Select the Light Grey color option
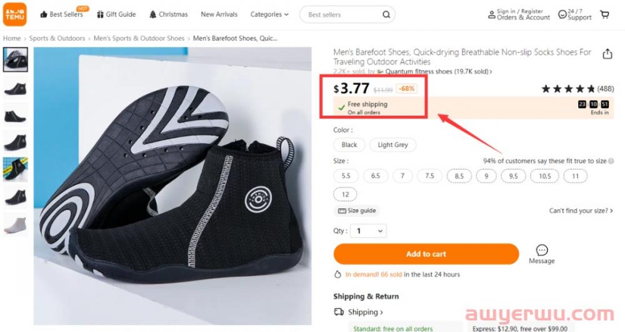 pyautogui.click(x=392, y=144)
